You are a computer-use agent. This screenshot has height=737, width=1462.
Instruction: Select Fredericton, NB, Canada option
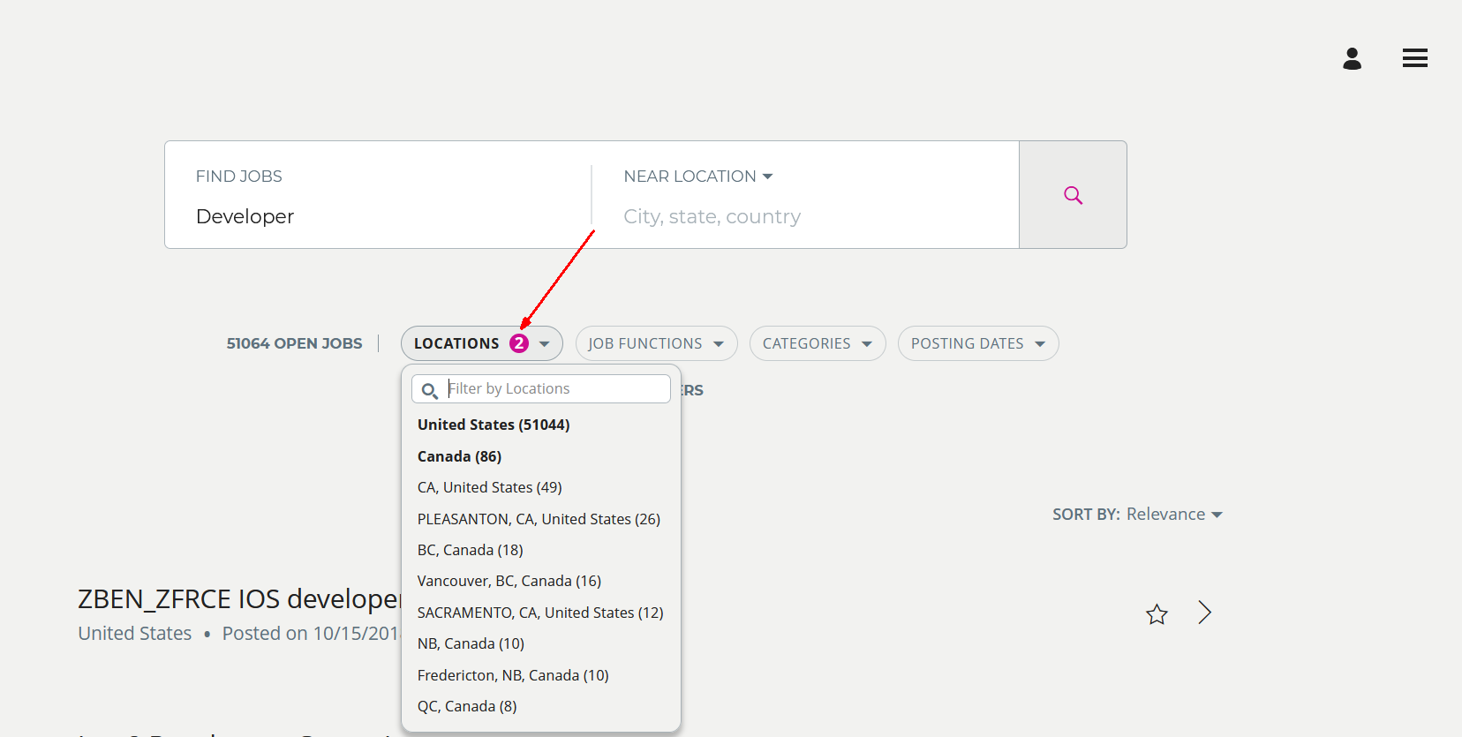point(513,675)
